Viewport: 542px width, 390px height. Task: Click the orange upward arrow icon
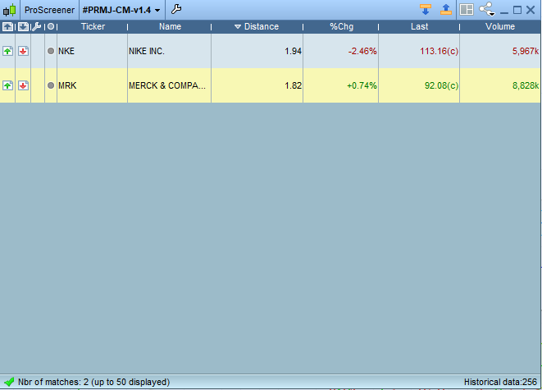coord(446,9)
